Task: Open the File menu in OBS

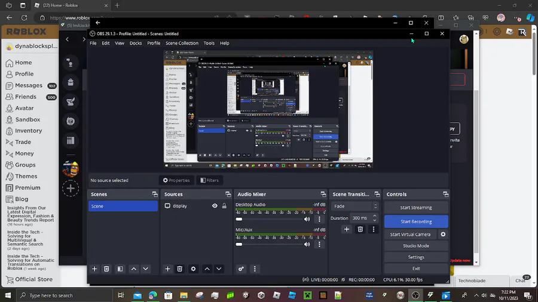Action: 93,43
